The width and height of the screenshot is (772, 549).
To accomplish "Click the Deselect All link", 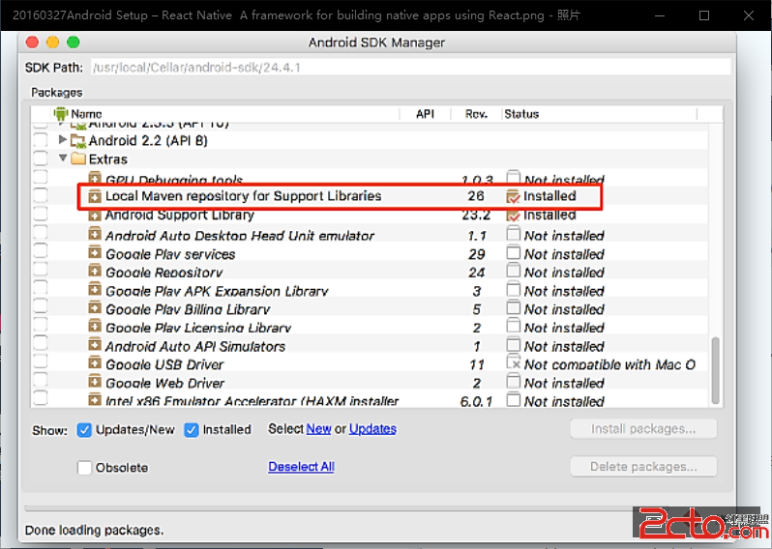I will coord(301,466).
